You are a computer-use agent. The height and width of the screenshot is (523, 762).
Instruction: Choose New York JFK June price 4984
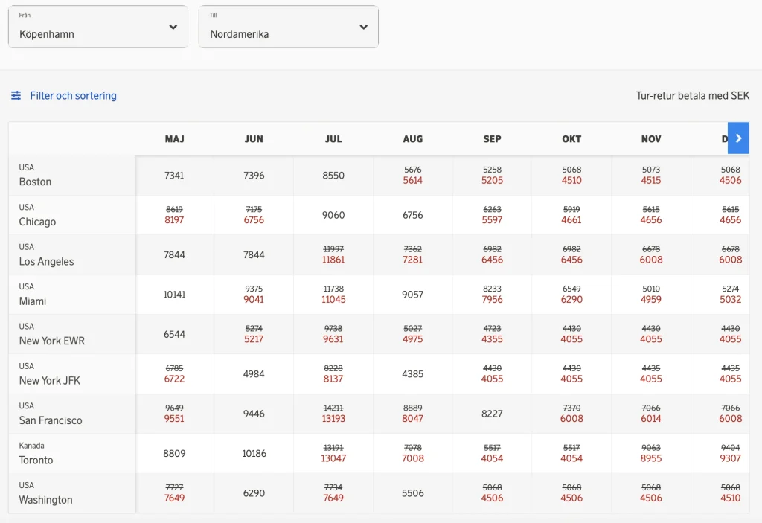pyautogui.click(x=254, y=374)
